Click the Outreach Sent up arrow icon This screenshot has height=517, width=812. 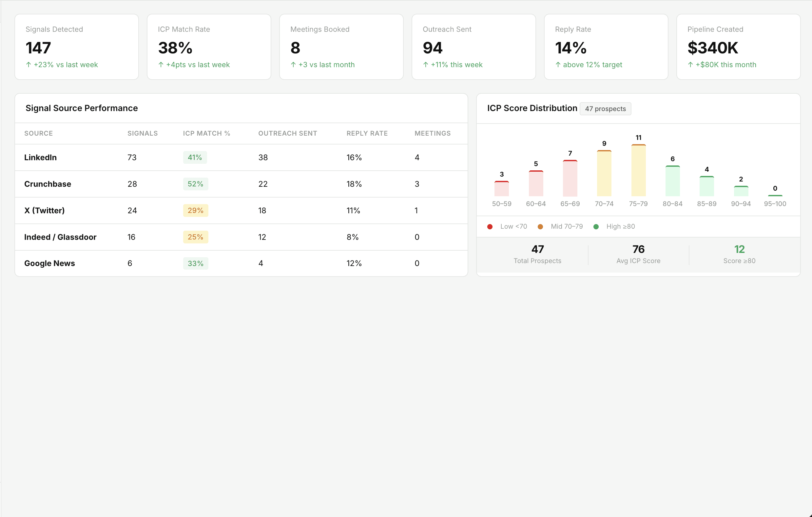(426, 65)
